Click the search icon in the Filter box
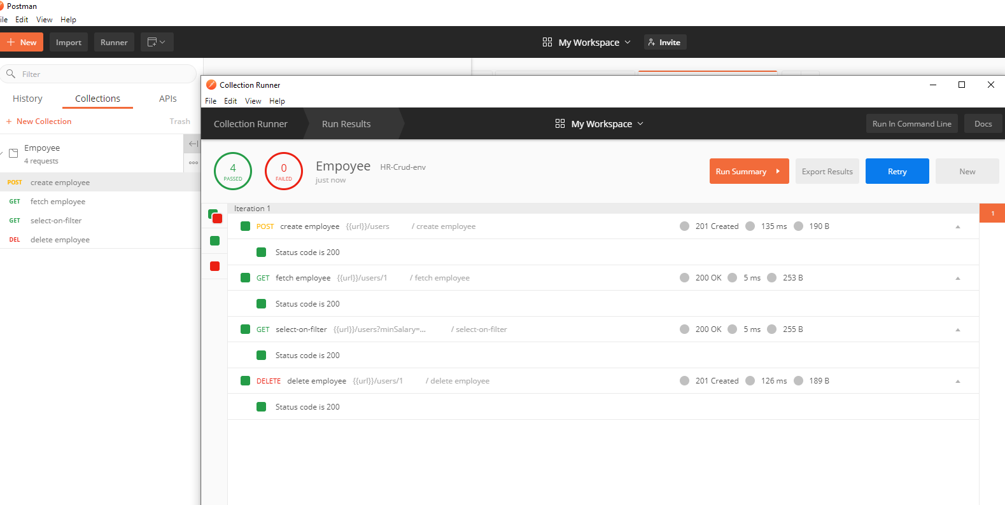Screen dimensions: 1005x505 pos(11,74)
